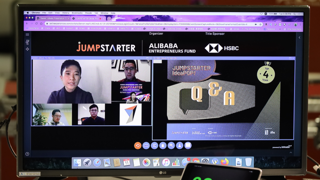This screenshot has height=180, width=320.
Task: Open the Other Bookmarks folder
Action: click(x=292, y=29)
